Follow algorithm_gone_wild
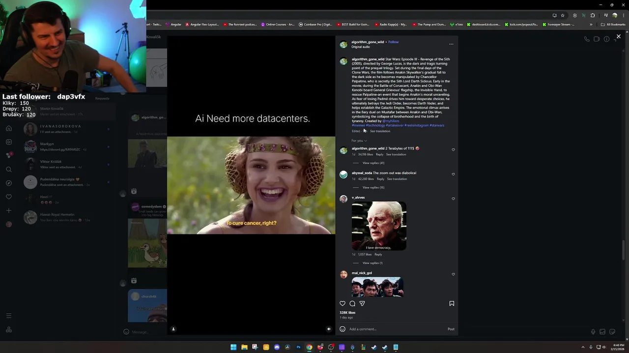The image size is (629, 353). (394, 42)
